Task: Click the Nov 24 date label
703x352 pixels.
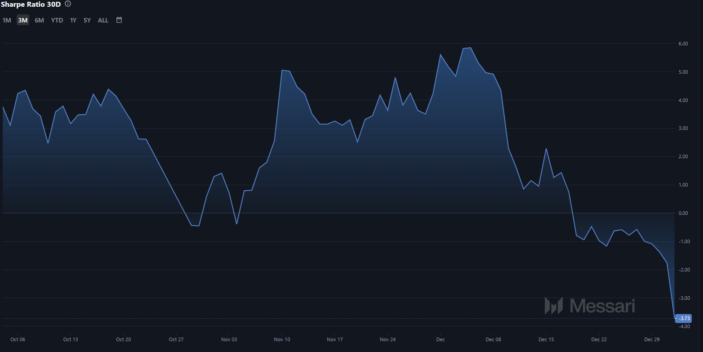Action: click(387, 339)
